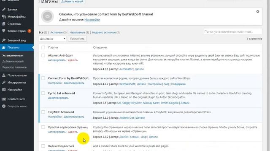
Task: Click the Плагины plug icon
Action: tap(4, 47)
